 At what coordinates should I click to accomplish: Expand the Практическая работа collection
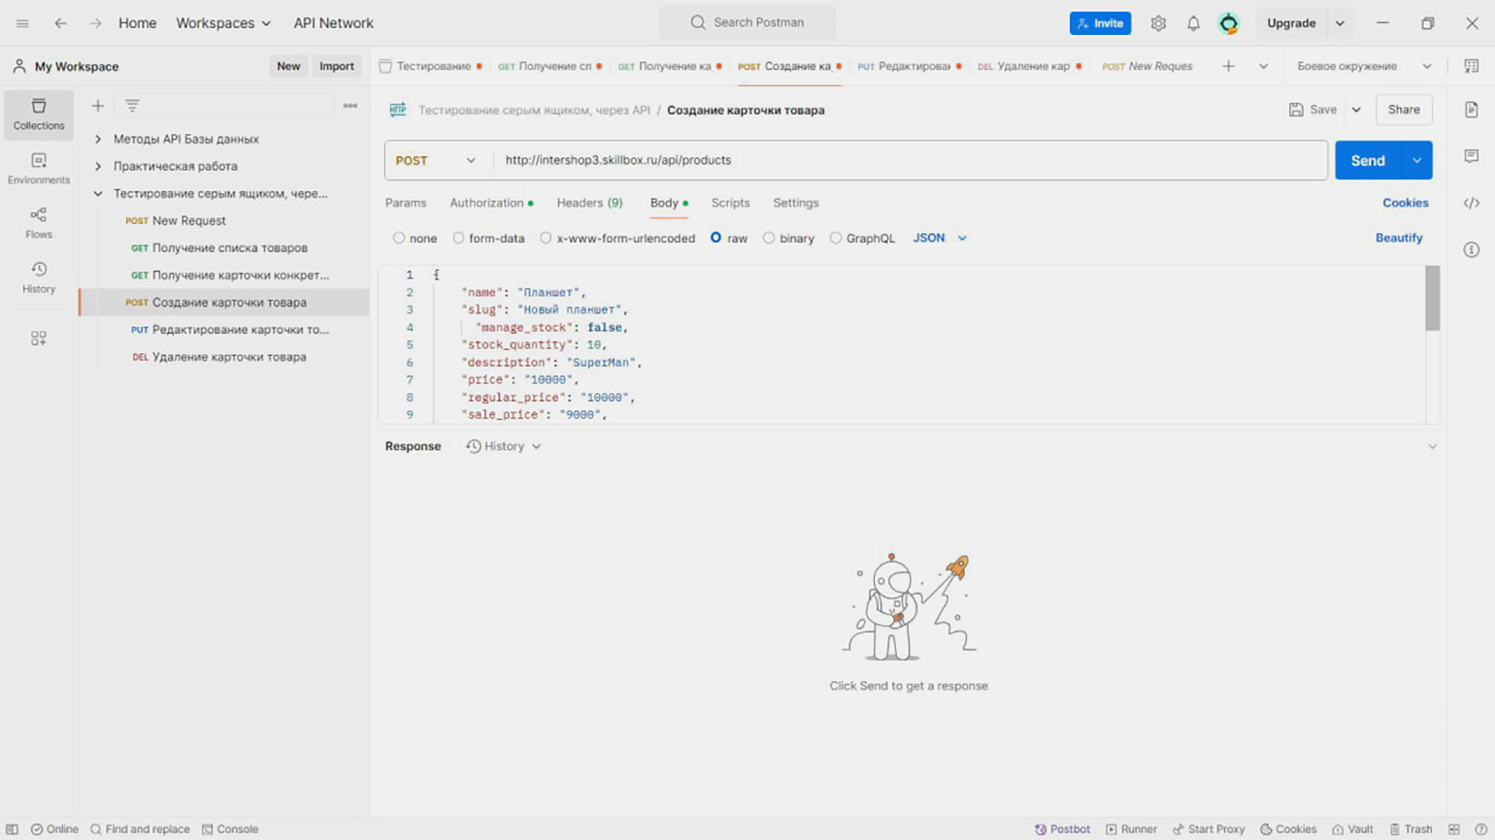click(x=98, y=166)
